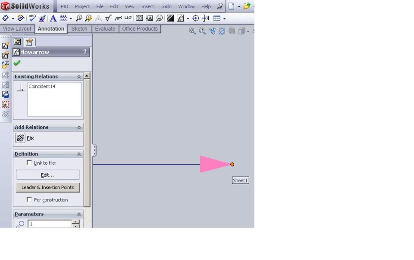The image size is (414, 260).
Task: Create a New document
Action: tap(231, 6)
